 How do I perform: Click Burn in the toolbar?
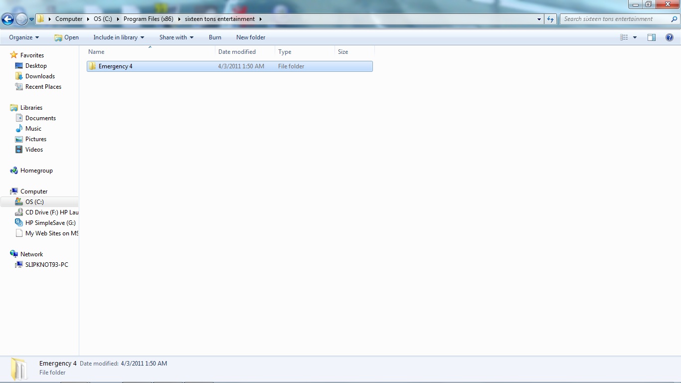[215, 37]
